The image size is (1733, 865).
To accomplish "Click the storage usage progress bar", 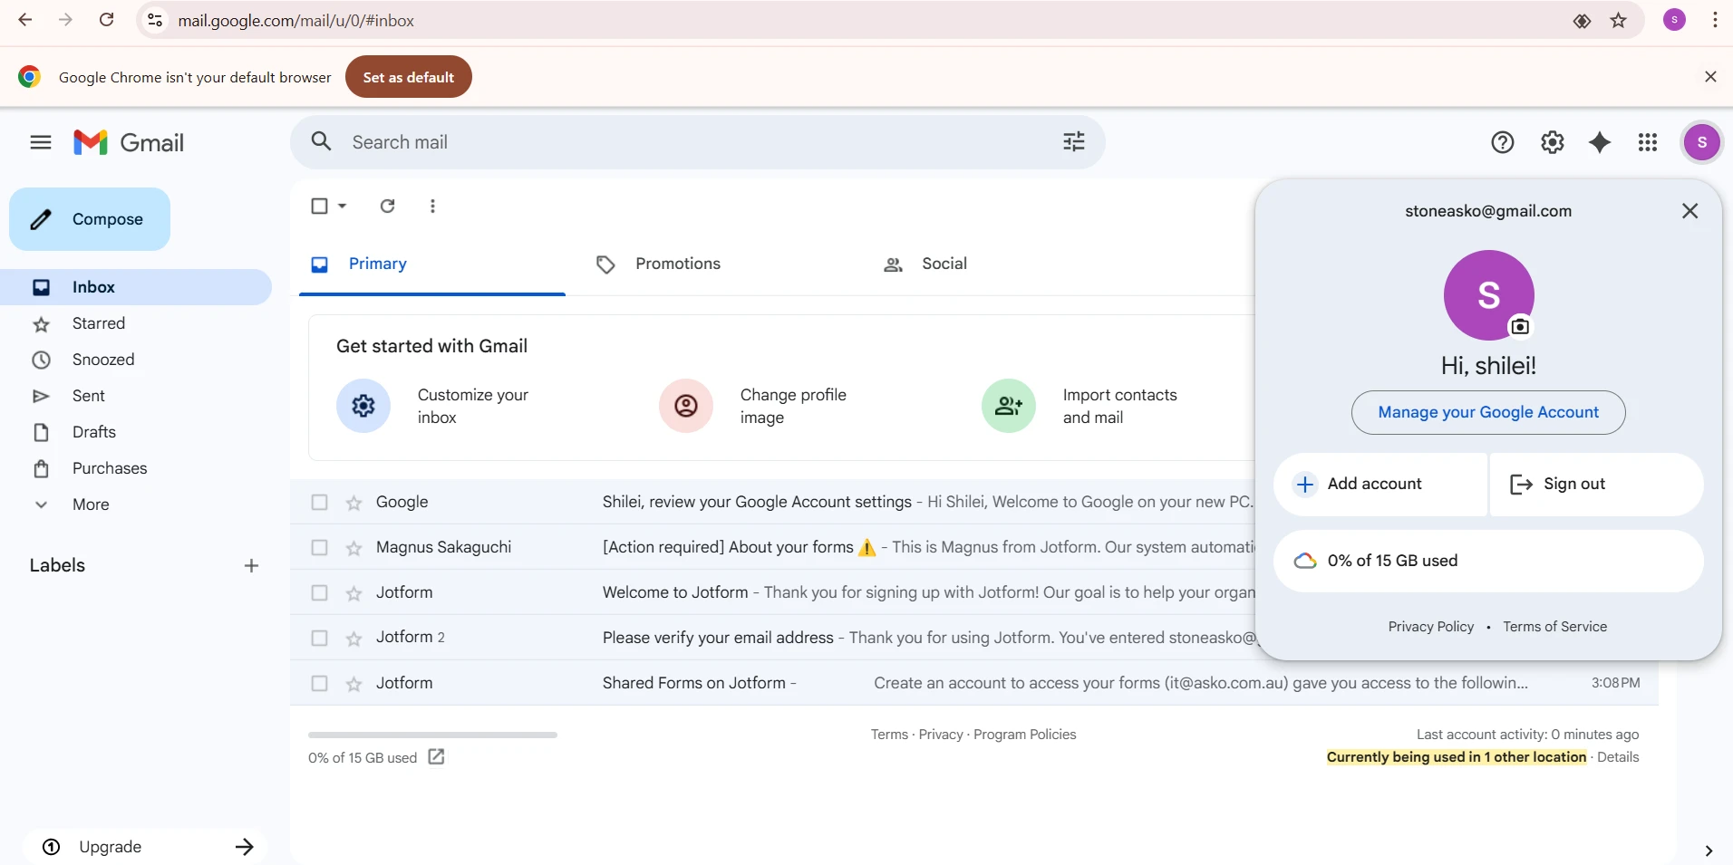I will point(432,735).
